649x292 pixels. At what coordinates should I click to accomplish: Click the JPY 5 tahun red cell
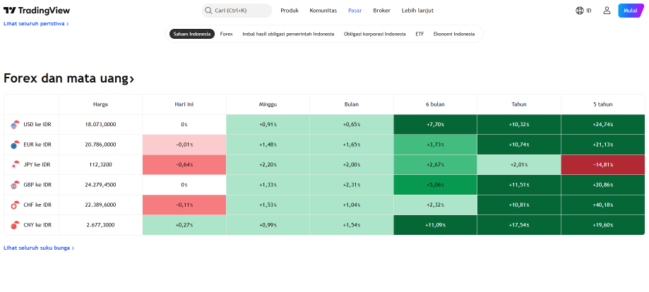[602, 164]
